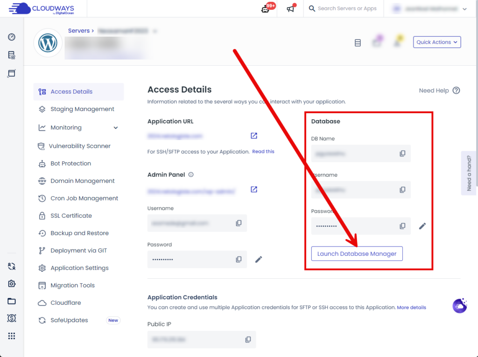Open Cron Job Management
The image size is (478, 357).
point(78,198)
